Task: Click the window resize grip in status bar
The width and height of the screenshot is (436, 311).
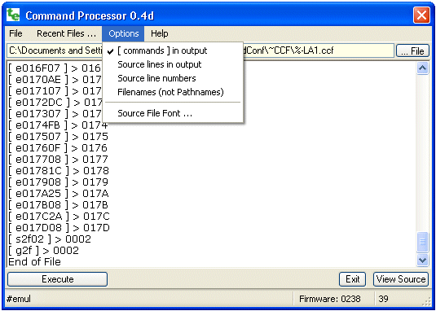Action: pyautogui.click(x=425, y=302)
